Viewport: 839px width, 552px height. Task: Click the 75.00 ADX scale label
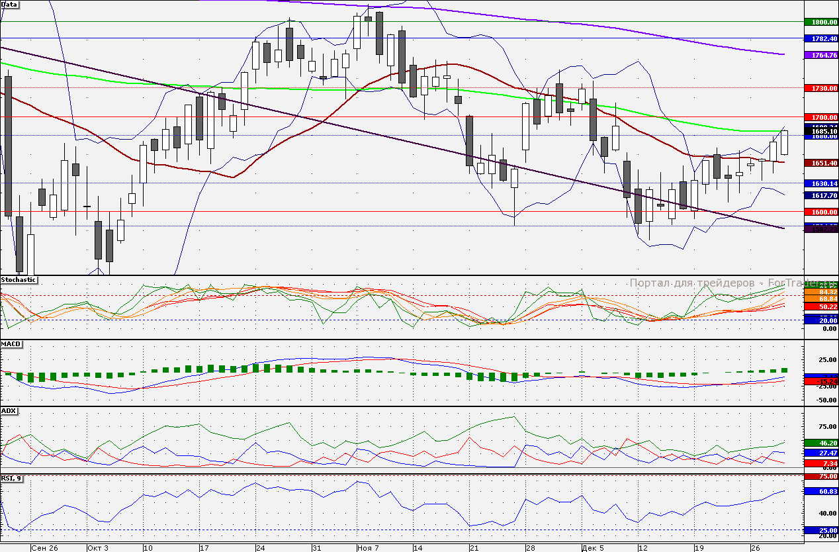tap(827, 427)
